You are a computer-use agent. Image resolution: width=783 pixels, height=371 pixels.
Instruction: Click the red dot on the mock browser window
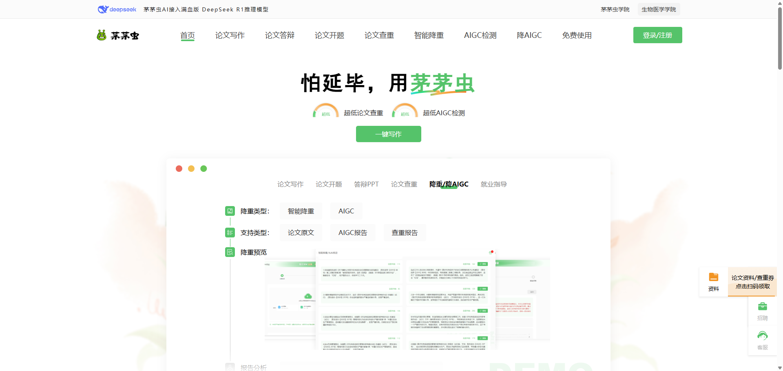(179, 168)
